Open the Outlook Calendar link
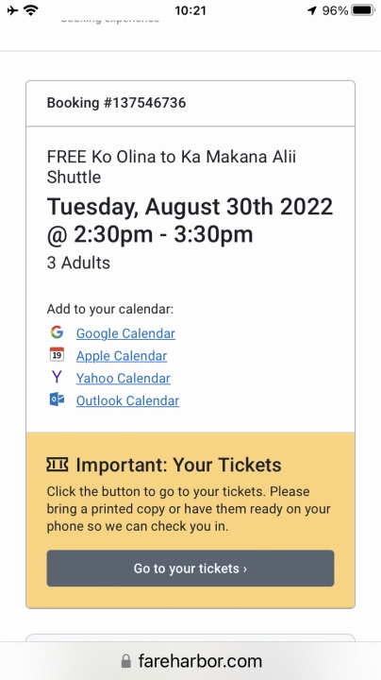 pyautogui.click(x=127, y=400)
